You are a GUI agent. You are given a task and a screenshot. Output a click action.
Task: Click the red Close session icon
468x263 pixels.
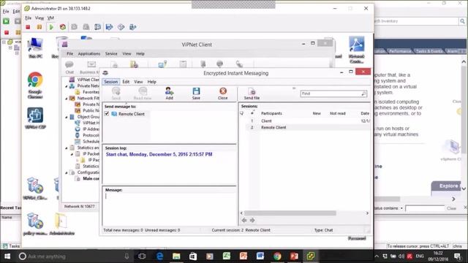point(222,93)
